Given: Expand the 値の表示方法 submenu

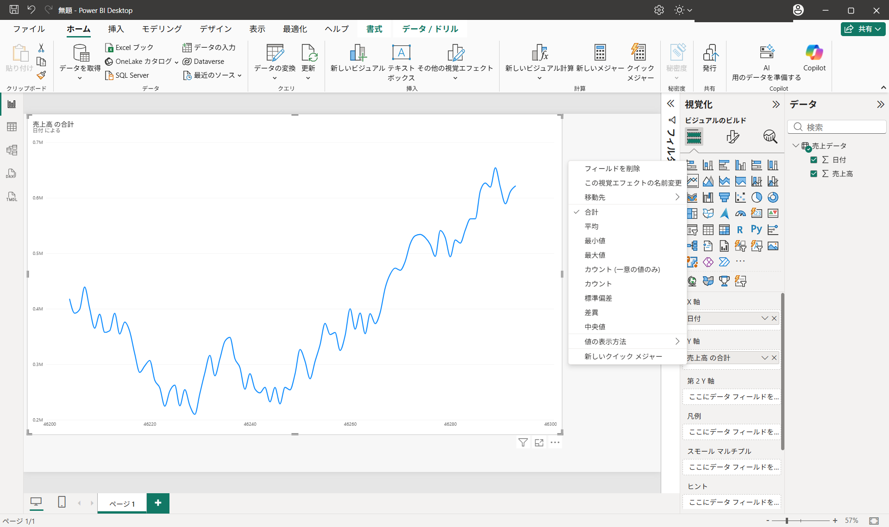Looking at the screenshot, I should pyautogui.click(x=627, y=341).
